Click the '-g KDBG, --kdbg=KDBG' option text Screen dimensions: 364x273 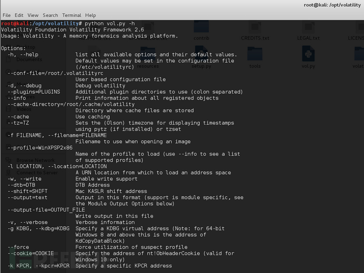[39, 229]
